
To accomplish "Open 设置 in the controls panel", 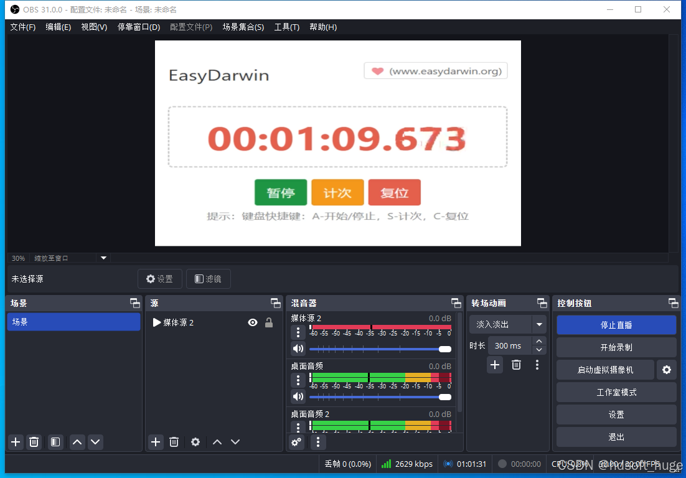I will tap(616, 415).
